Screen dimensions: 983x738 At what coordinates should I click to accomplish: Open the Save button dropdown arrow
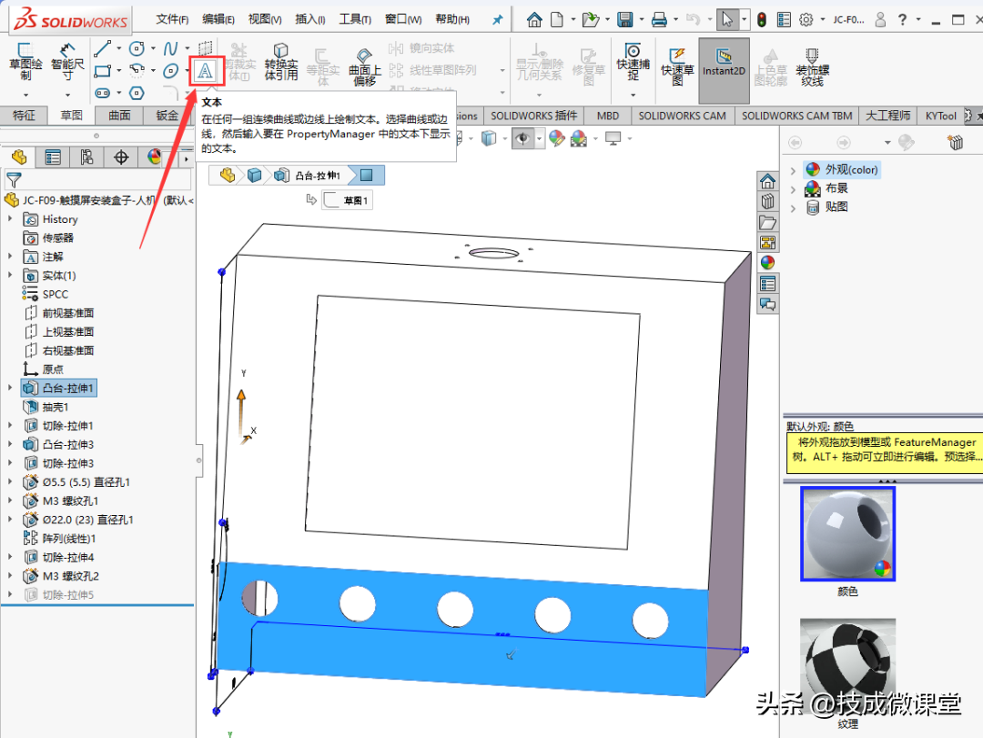point(642,20)
